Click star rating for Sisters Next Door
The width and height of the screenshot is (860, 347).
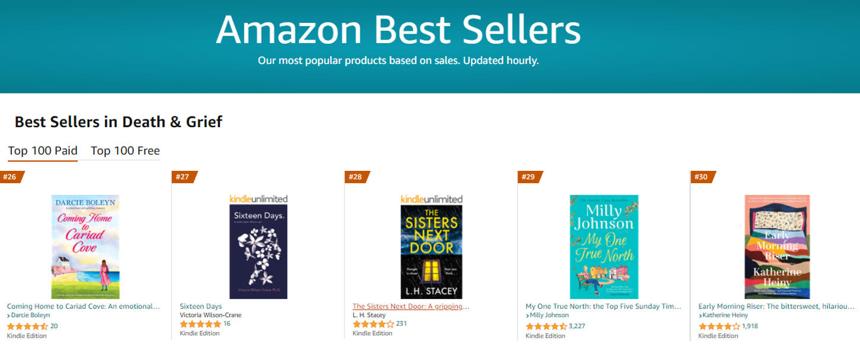coord(373,324)
